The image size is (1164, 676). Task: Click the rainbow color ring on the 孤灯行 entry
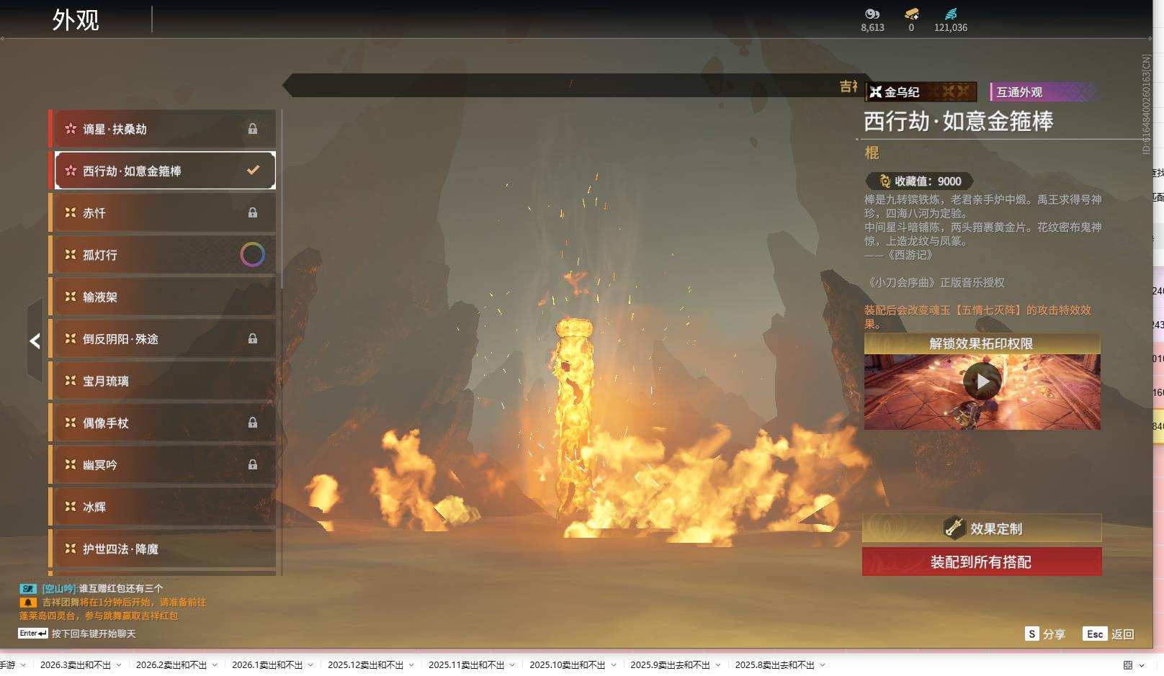click(x=253, y=254)
